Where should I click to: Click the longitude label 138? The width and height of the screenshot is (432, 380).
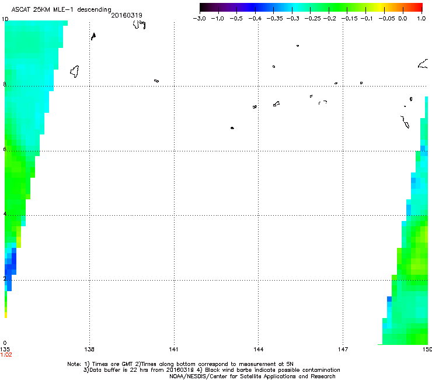click(x=89, y=350)
